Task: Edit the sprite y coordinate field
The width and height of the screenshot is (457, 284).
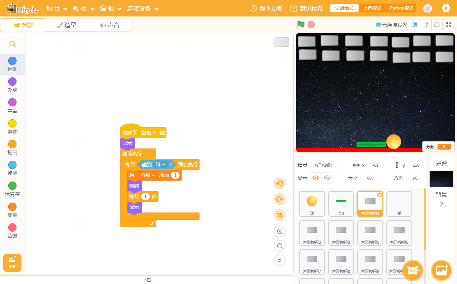Action: click(x=416, y=165)
